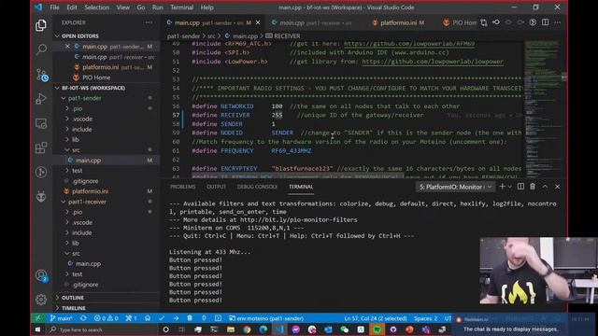Click errors and warnings count in the status bar

(x=106, y=318)
